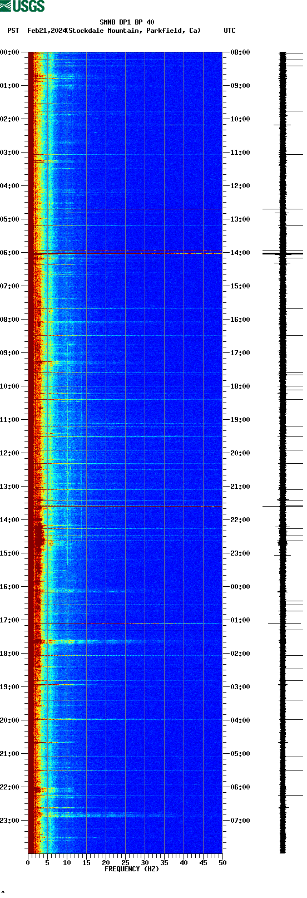307x898 pixels.
Task: Click the 15 Hz frequency axis label
Action: (x=86, y=862)
